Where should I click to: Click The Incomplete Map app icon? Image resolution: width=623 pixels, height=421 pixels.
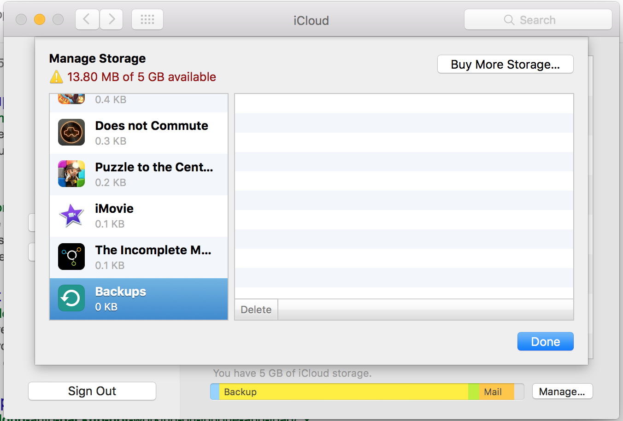[x=71, y=257]
